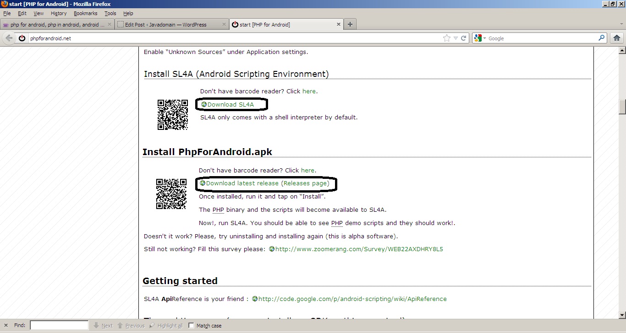Image resolution: width=626 pixels, height=333 pixels.
Task: Click the search magnifier icon
Action: (602, 38)
